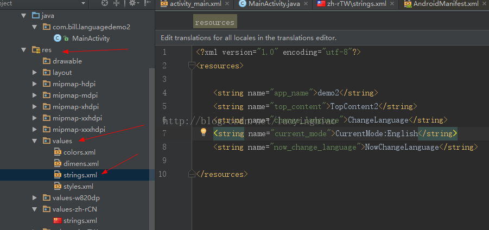Select MainActivity in the project tree

91,39
